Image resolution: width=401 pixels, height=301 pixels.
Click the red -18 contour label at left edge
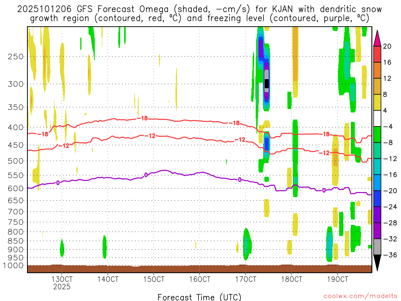point(43,134)
